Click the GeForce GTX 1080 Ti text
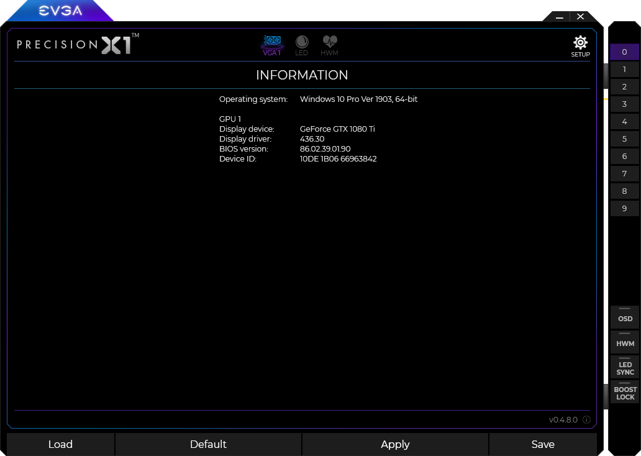Image resolution: width=641 pixels, height=456 pixels. coord(337,129)
